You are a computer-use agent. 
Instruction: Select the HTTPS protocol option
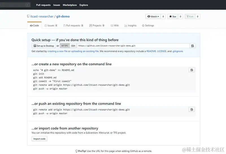(x=65, y=46)
